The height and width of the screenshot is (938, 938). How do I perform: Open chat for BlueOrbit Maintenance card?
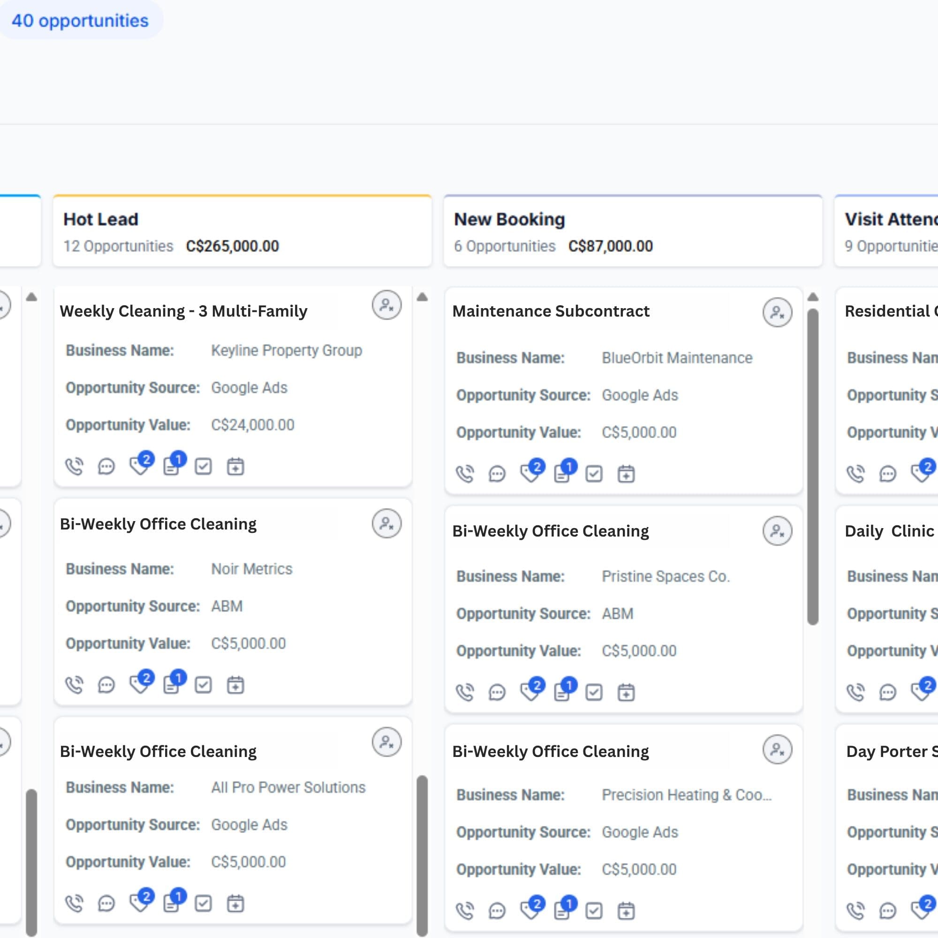click(x=497, y=474)
